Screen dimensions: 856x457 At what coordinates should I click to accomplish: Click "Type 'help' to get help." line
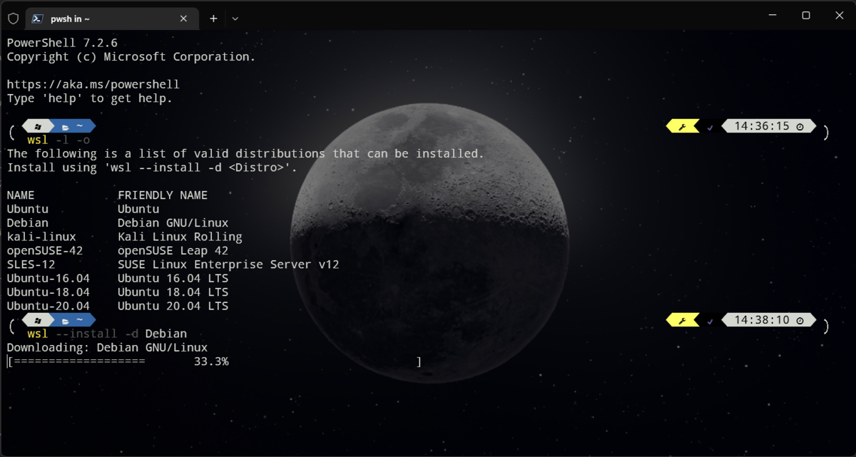tap(90, 98)
